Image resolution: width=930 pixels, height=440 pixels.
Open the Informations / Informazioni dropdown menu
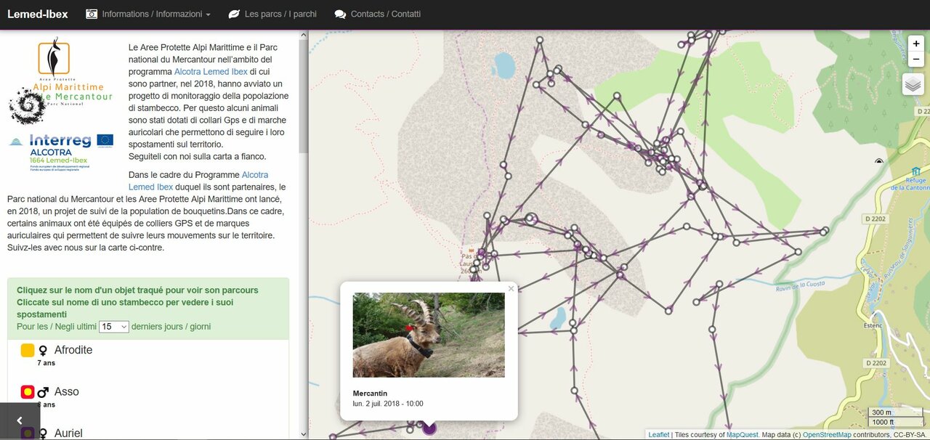click(148, 14)
